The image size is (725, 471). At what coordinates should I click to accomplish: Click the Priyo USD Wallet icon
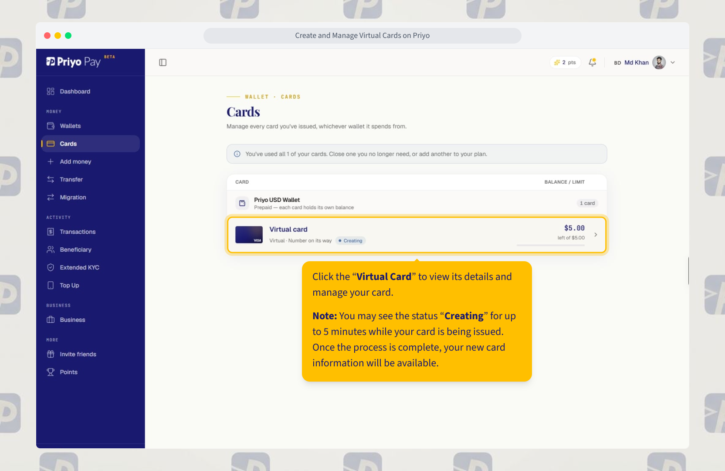[x=242, y=203]
